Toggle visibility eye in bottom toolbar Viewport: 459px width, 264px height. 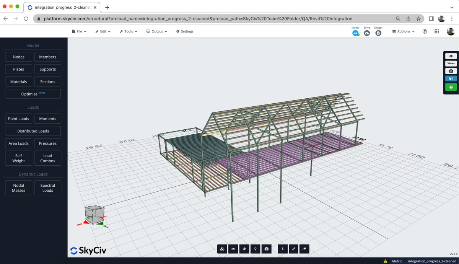tap(233, 249)
